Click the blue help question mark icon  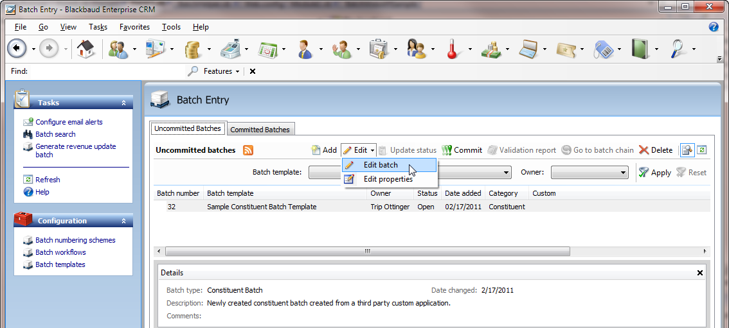pos(714,27)
